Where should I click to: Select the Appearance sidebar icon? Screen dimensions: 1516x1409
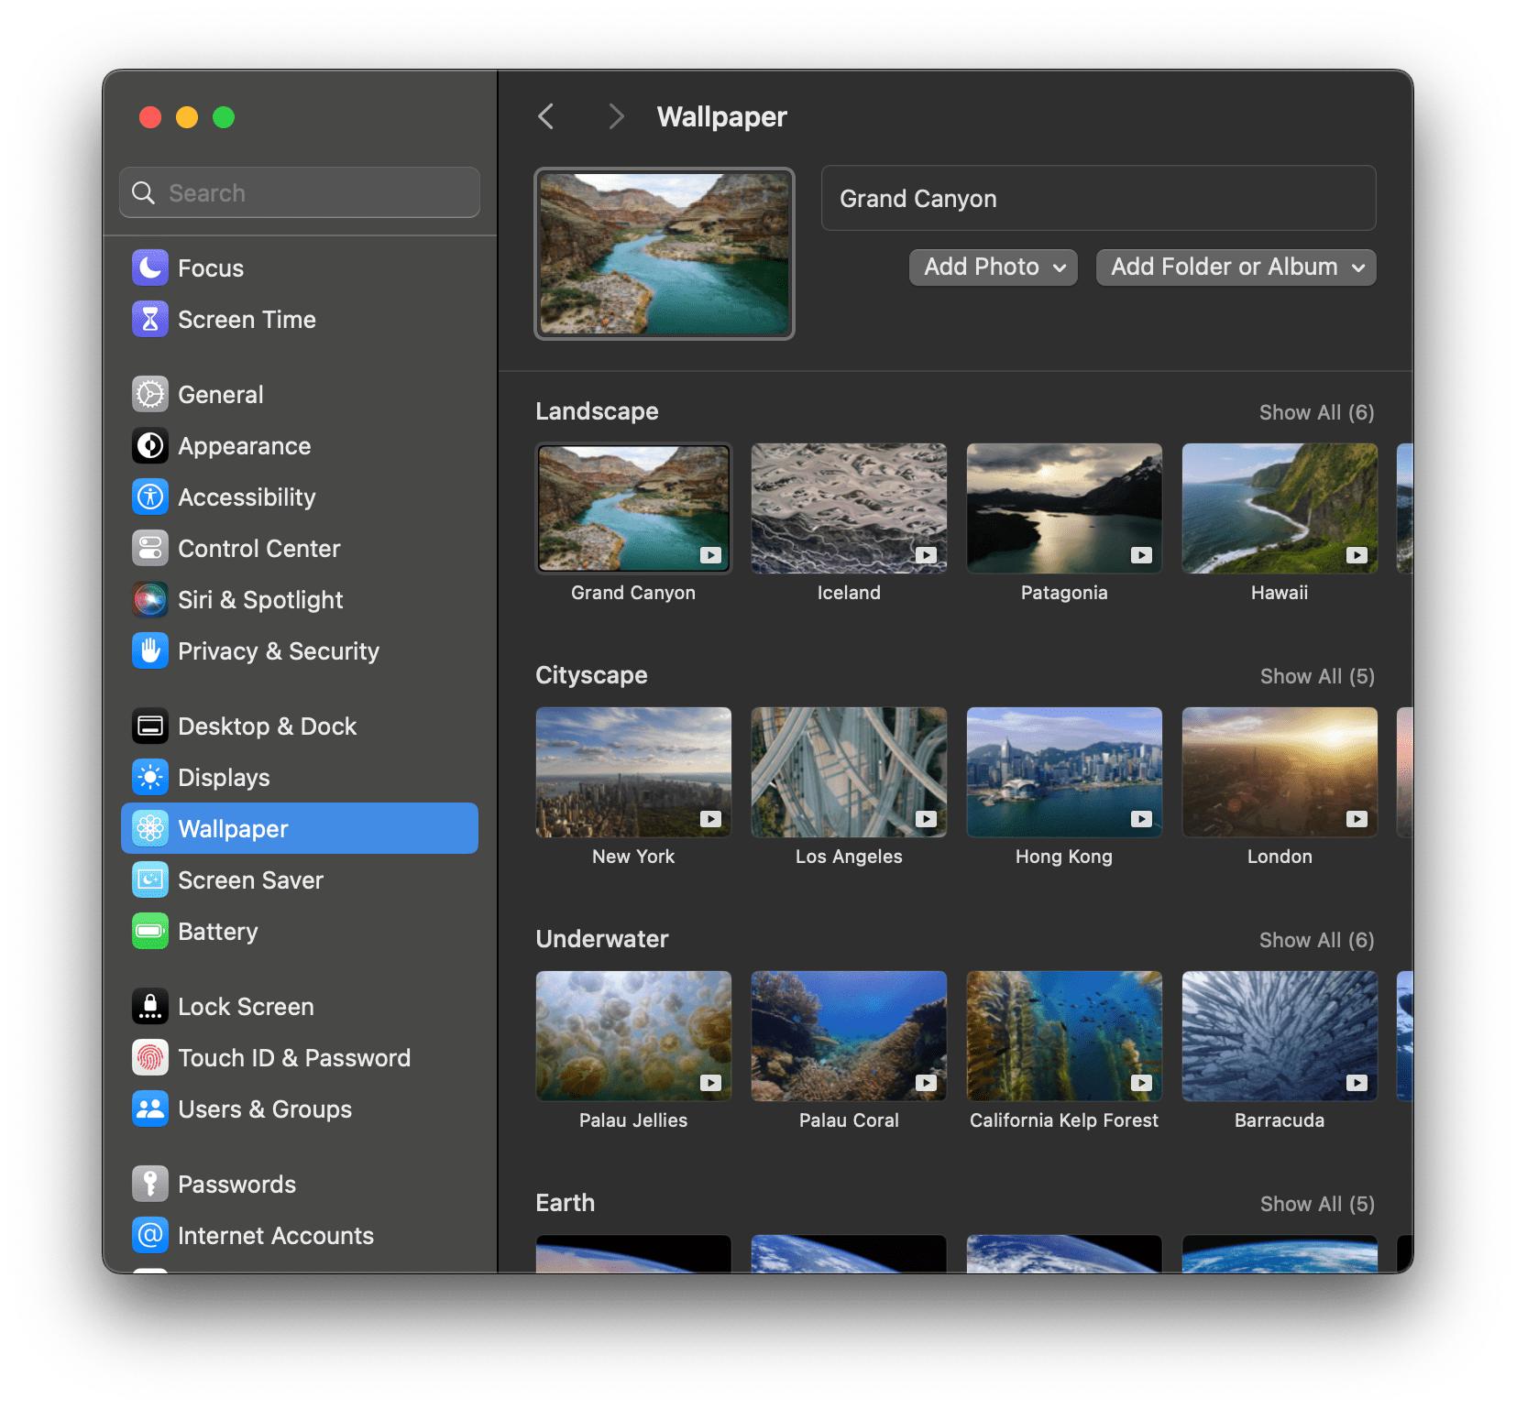149,446
